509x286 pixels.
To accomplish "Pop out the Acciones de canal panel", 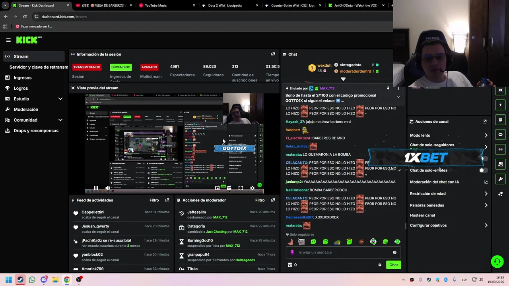I will pyautogui.click(x=484, y=122).
